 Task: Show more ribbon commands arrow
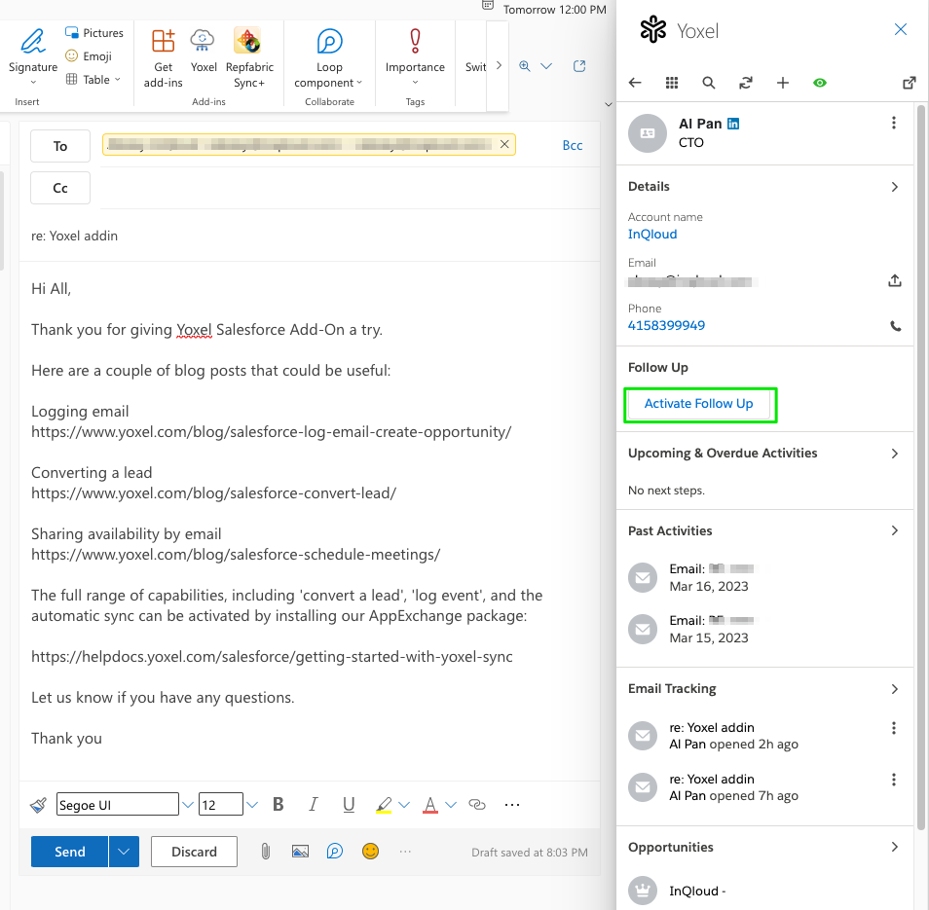(499, 65)
